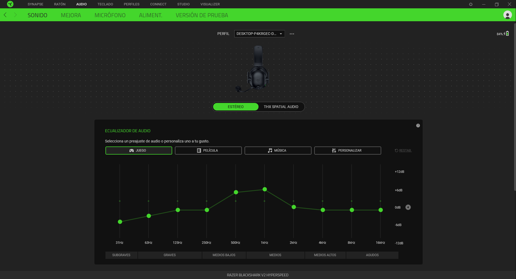Go forward with the right arrow
This screenshot has height=279, width=516.
[15, 15]
